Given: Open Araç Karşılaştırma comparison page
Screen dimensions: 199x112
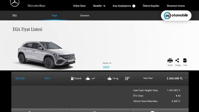Looking at the screenshot, I should click(x=122, y=6).
